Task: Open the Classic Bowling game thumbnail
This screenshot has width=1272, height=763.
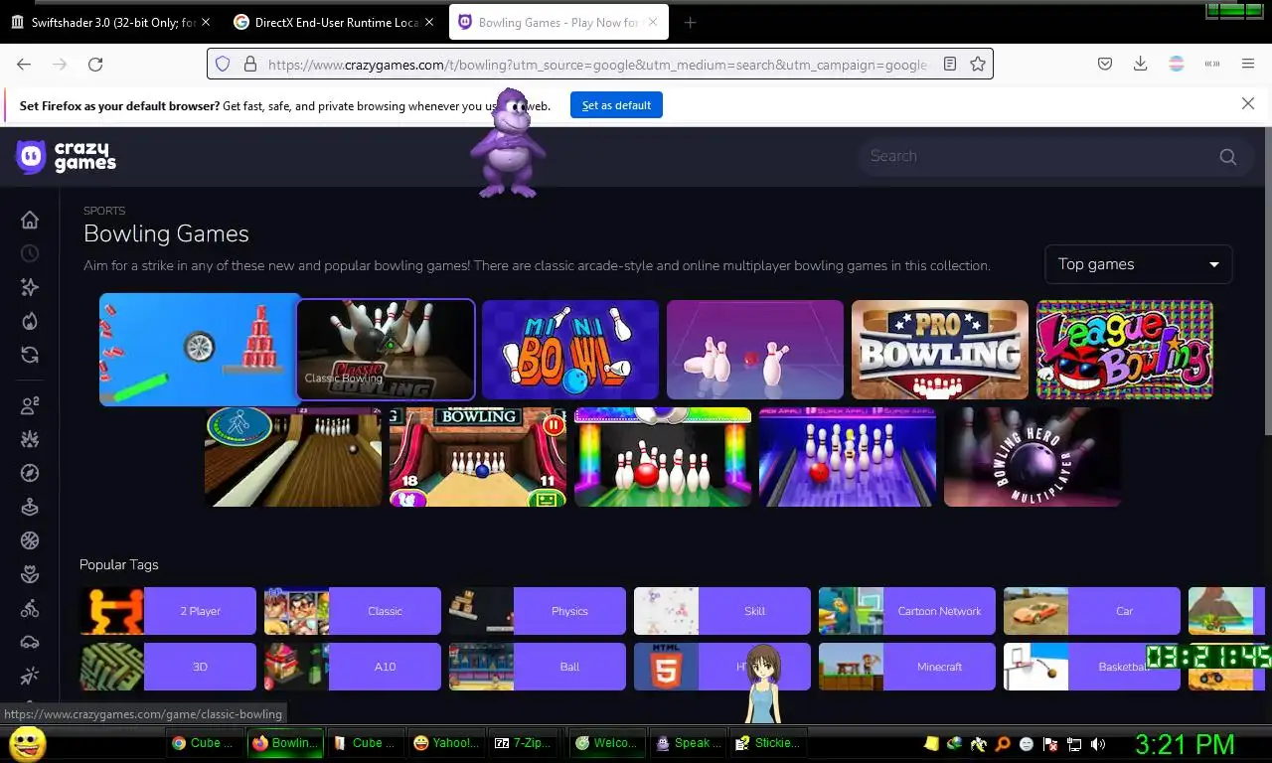Action: (386, 350)
